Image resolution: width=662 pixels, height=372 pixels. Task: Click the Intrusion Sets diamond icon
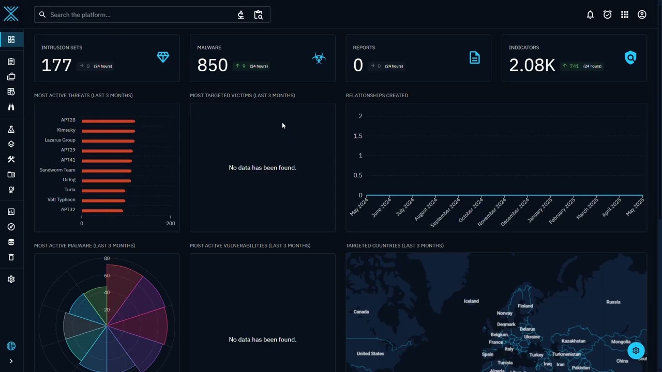163,57
